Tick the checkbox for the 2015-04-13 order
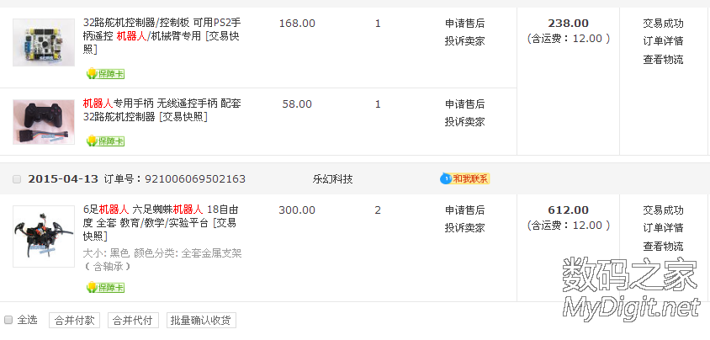This screenshot has height=340, width=710. click(x=18, y=179)
